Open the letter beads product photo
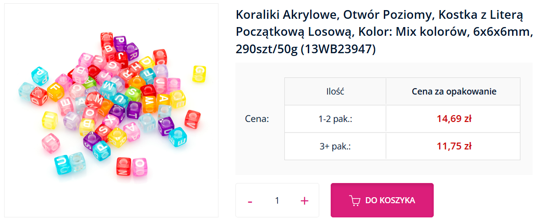 pyautogui.click(x=111, y=110)
